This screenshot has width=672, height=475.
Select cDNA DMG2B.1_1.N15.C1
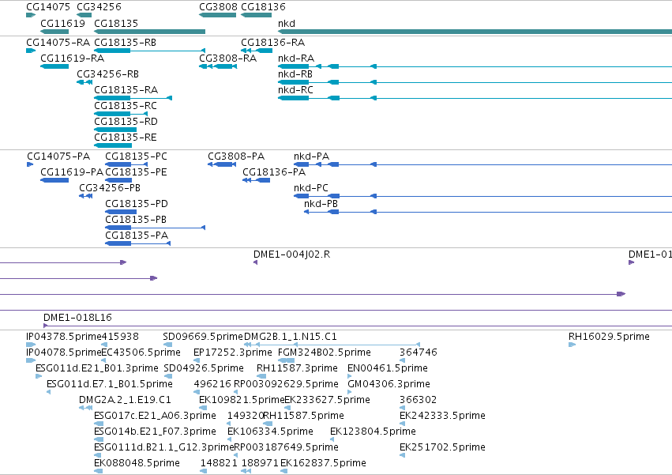pyautogui.click(x=332, y=345)
